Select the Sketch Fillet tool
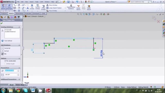The height and width of the screenshot is (93, 165). tap(23, 11)
